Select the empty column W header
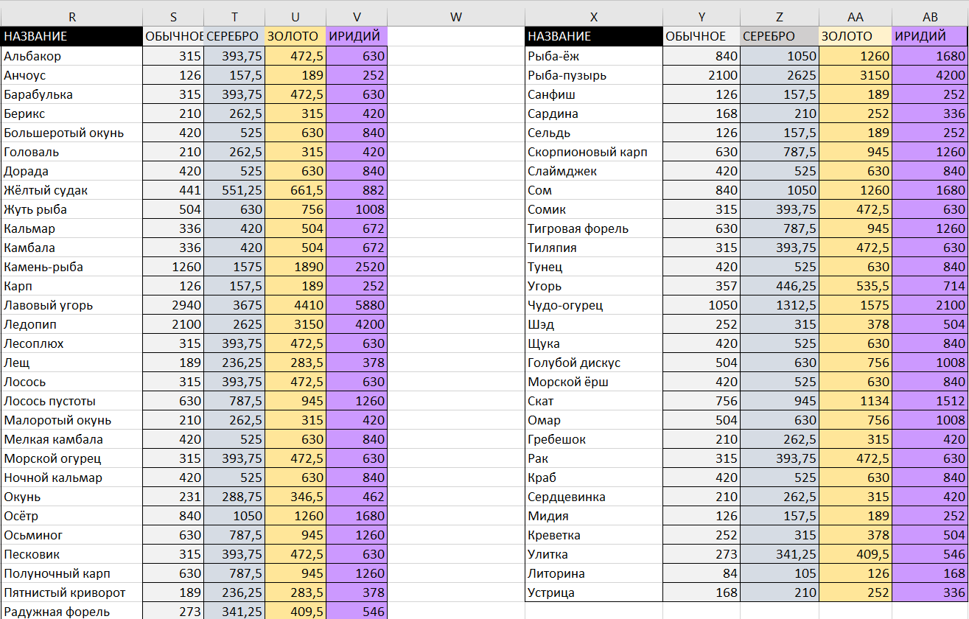 pos(456,17)
